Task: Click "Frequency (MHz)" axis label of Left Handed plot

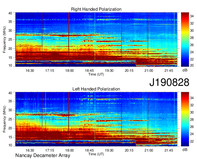Action: click(4, 119)
